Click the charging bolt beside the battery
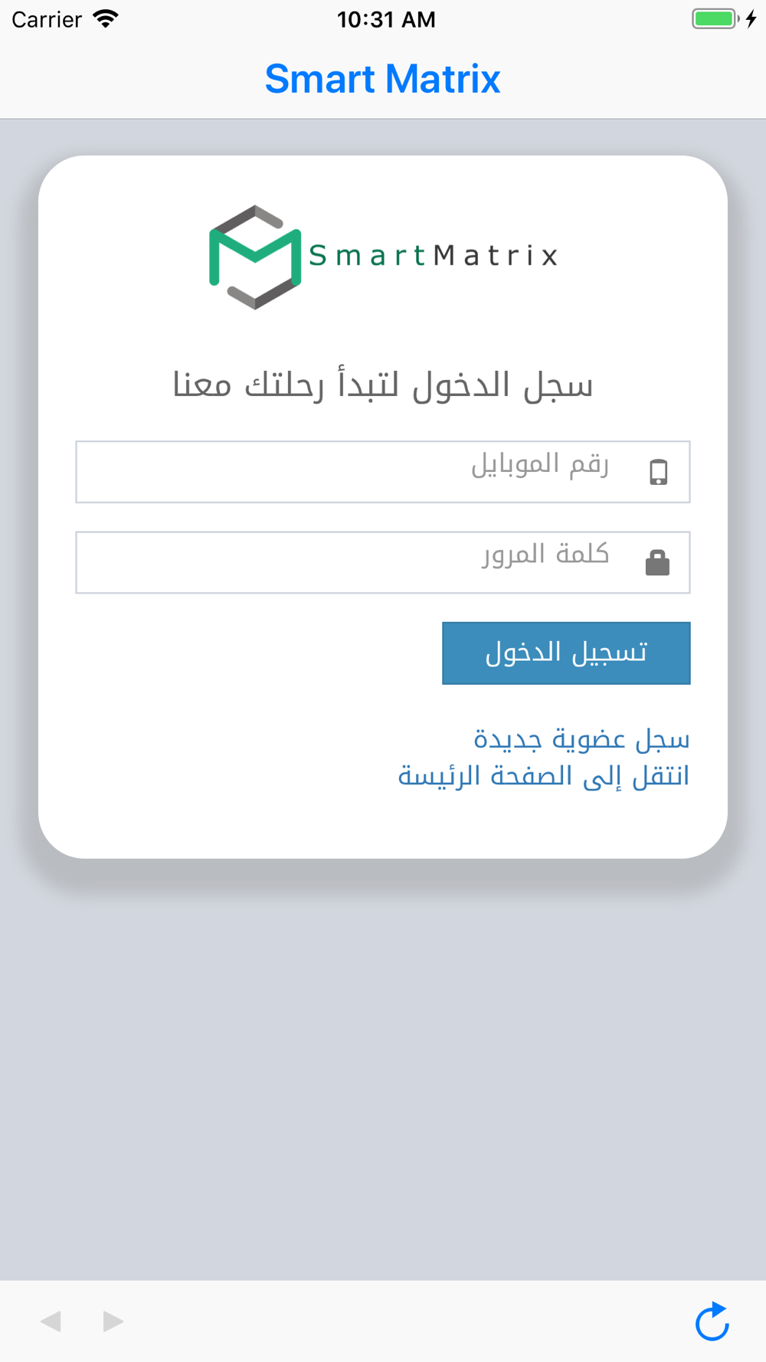This screenshot has height=1362, width=766. (751, 18)
